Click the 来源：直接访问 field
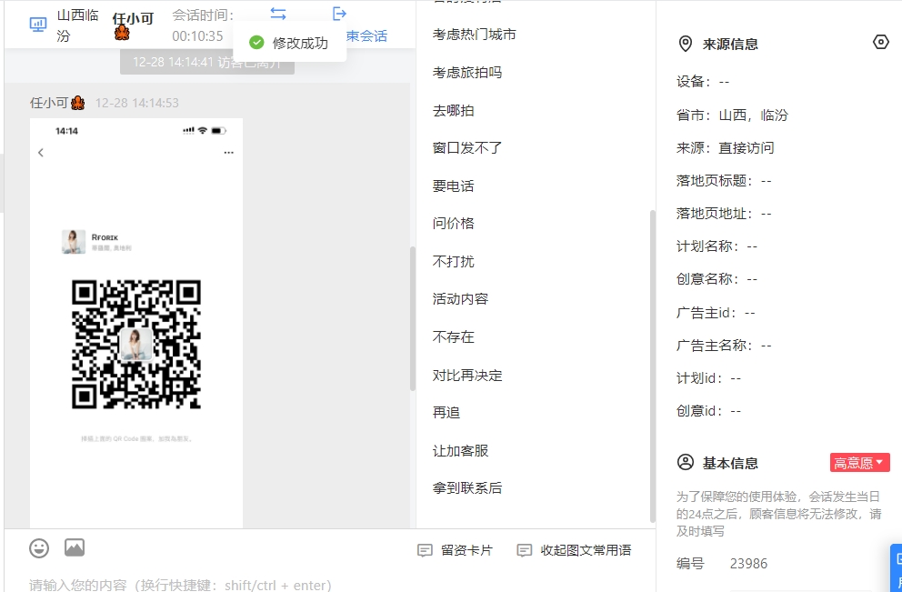 pos(726,148)
